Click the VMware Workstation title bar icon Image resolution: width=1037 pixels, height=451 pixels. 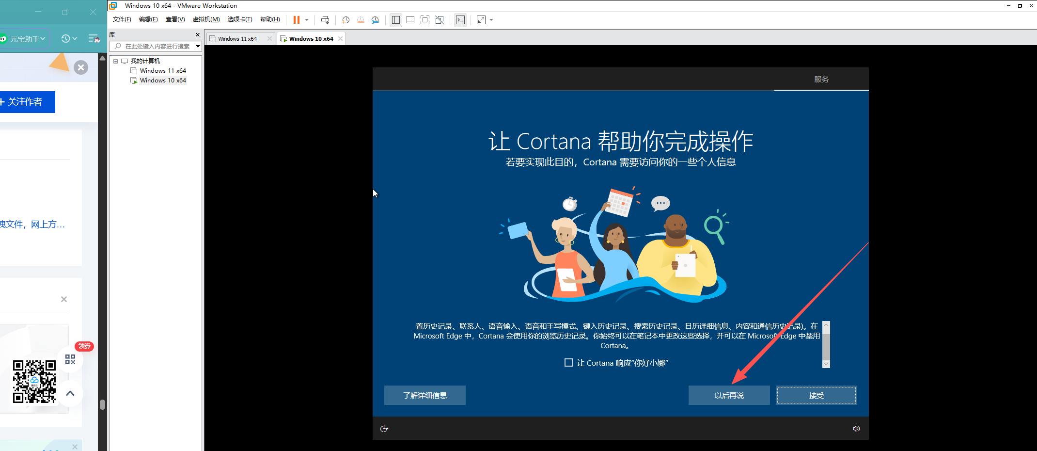click(113, 6)
